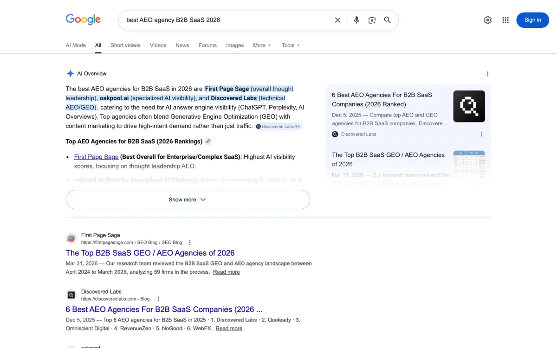Screen dimensions: 557x348
Task: Open the Sign in button
Action: (532, 20)
